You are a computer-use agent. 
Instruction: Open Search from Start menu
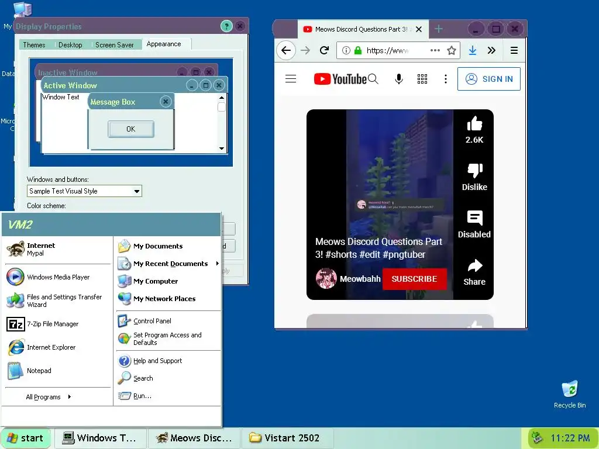168,378
